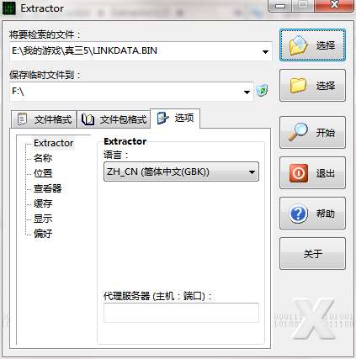Click the open-folder icon to select source file
This screenshot has width=356, height=359.
click(x=299, y=45)
